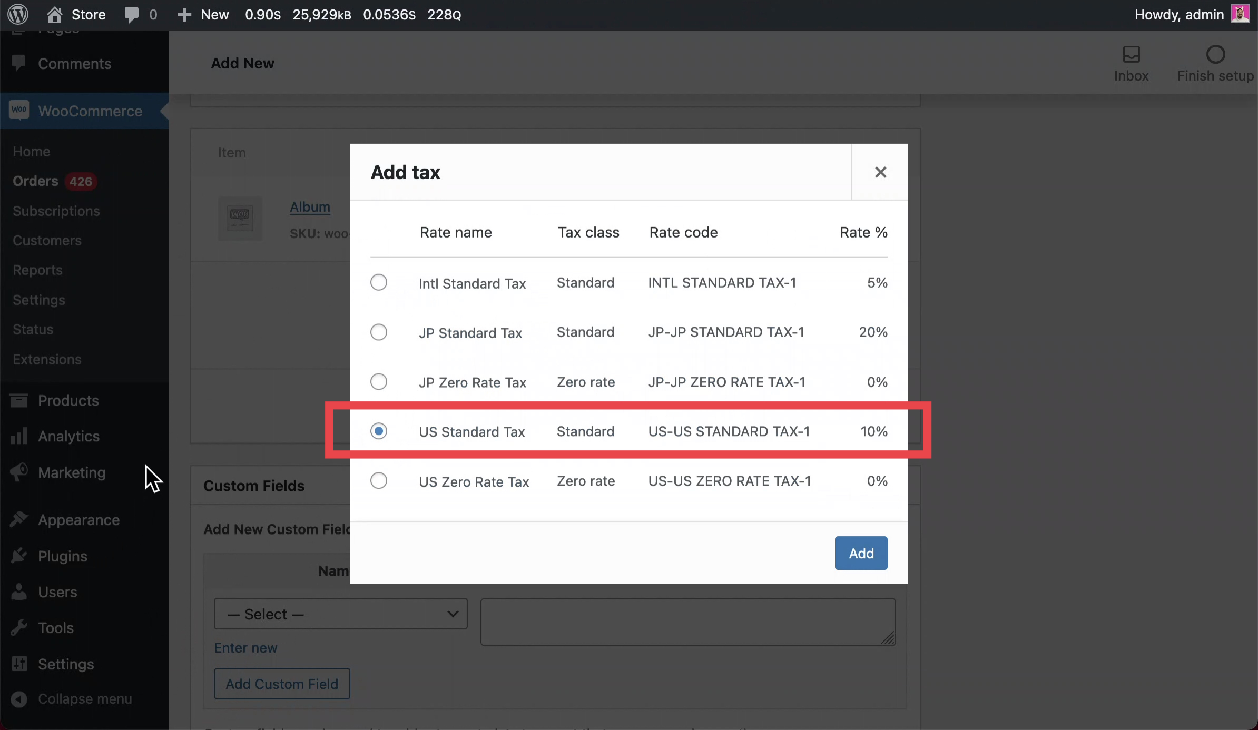Viewport: 1258px width, 730px height.
Task: Click the WordPress logo icon
Action: [18, 14]
